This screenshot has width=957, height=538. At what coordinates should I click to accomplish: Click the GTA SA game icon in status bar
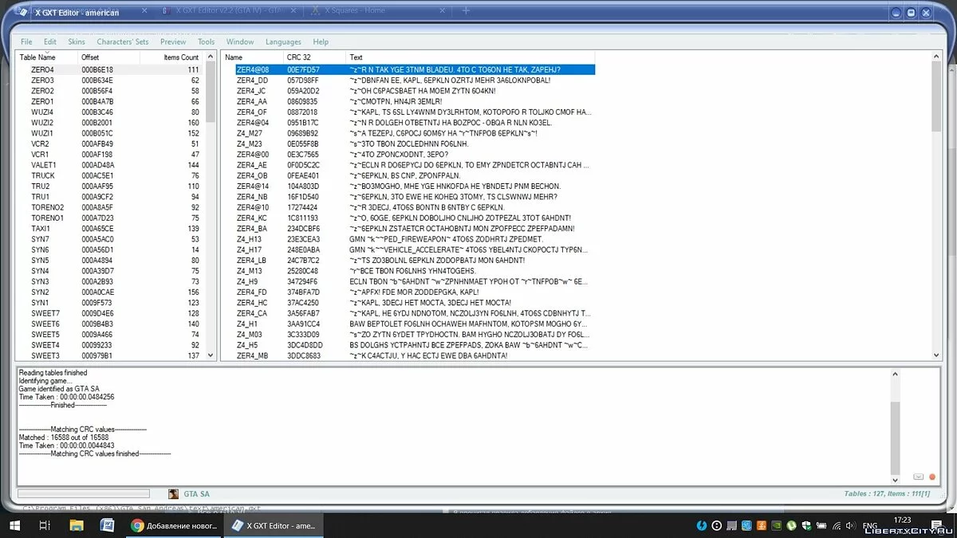(x=174, y=494)
